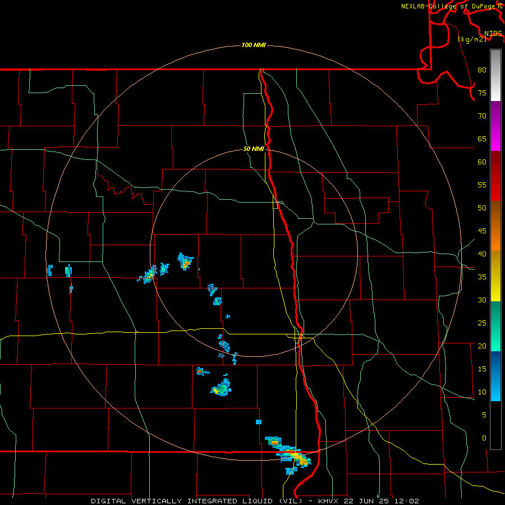
Task: Click the NIDS label at top right
Action: click(493, 33)
